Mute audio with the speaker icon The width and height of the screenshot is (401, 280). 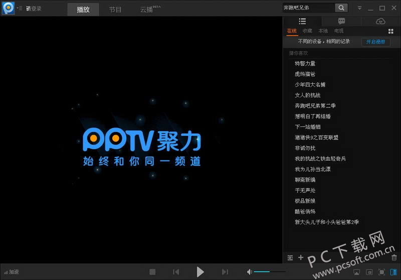click(249, 272)
